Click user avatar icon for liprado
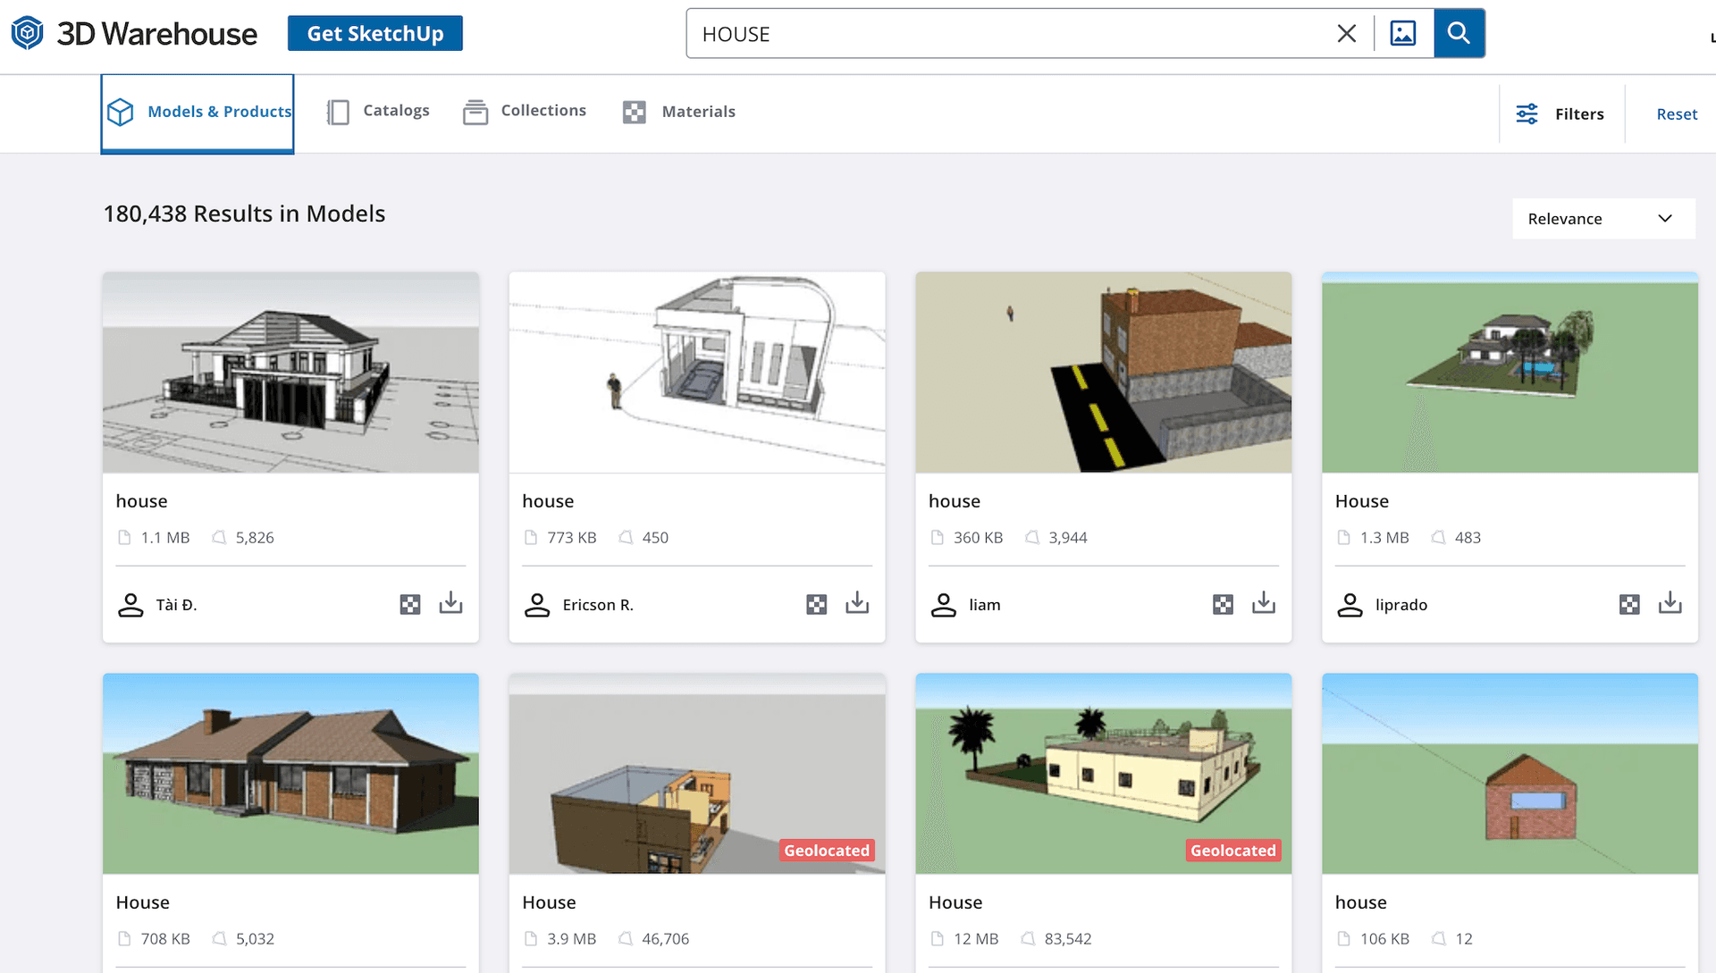The height and width of the screenshot is (973, 1716). tap(1350, 605)
